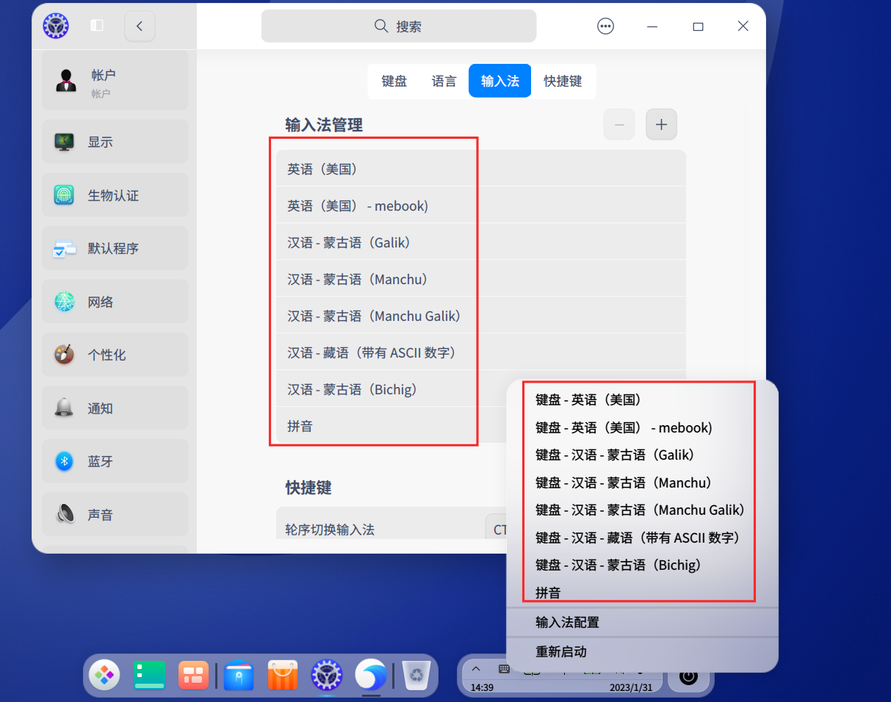Viewport: 891px width, 702px height.
Task: Switch to the 键盘 (Keyboard) tab
Action: tap(394, 81)
